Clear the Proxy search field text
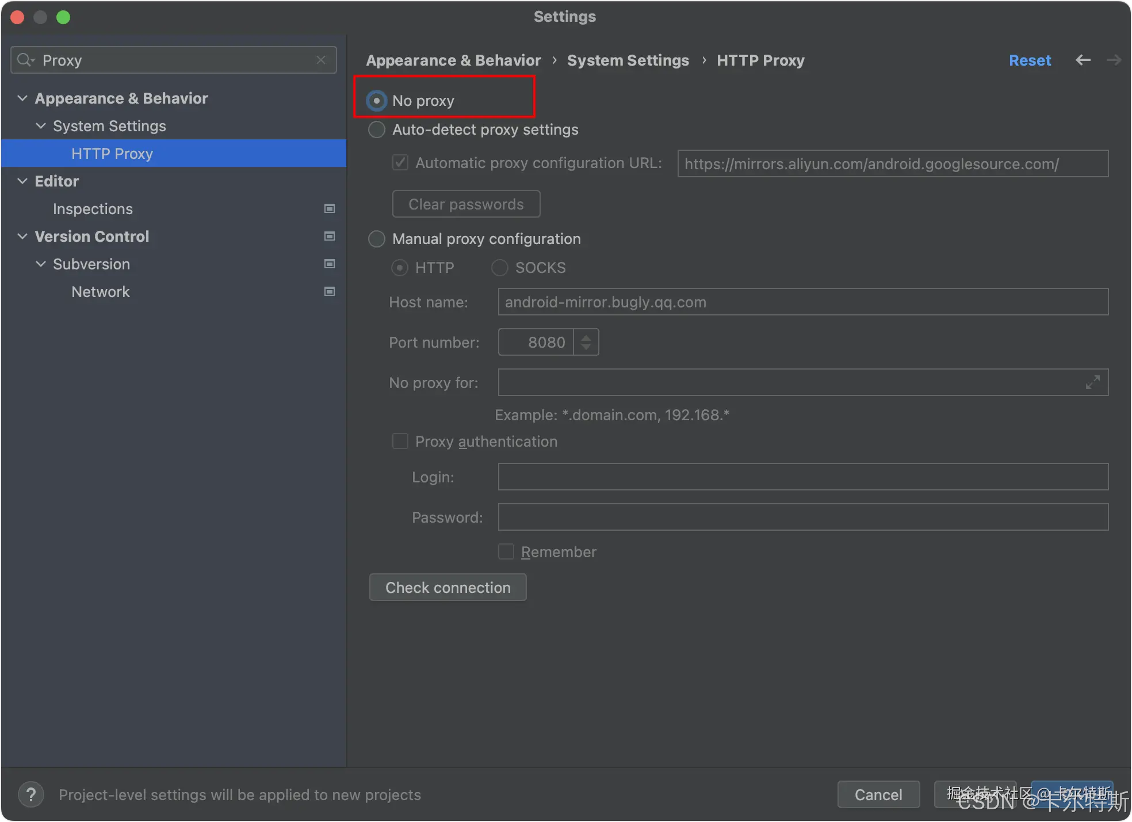Screen dimensions: 1132x822 pos(321,60)
